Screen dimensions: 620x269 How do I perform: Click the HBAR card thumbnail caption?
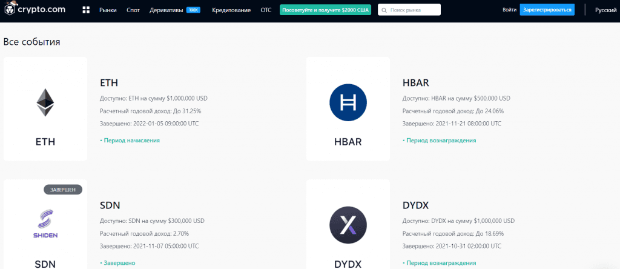(348, 142)
